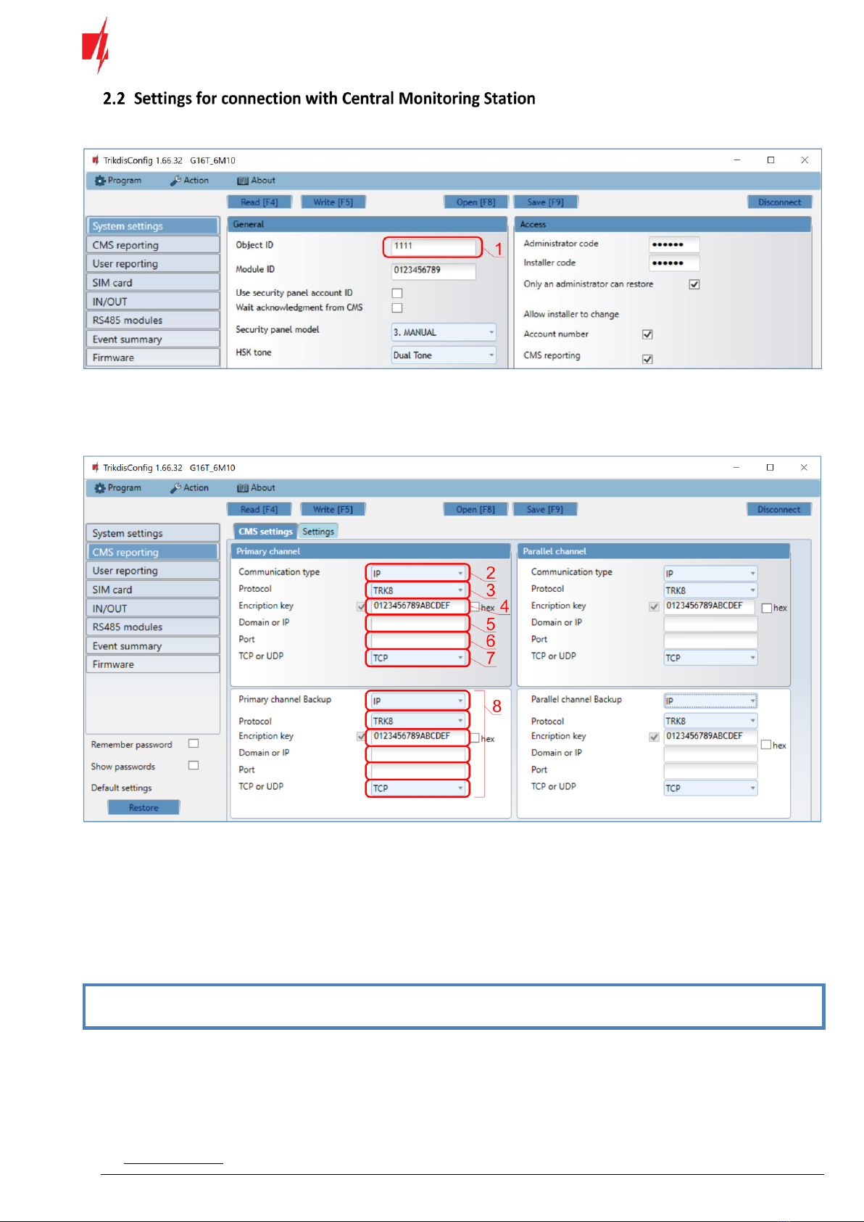
Task: Click Open [F8] in the upper window
Action: pyautogui.click(x=476, y=202)
